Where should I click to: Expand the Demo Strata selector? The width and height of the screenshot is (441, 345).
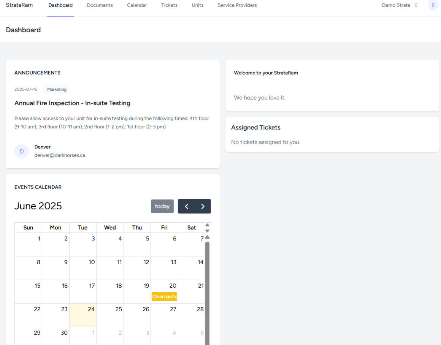400,5
